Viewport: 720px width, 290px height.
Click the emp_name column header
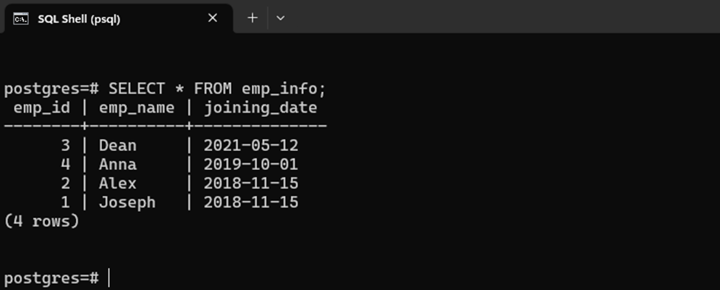(x=137, y=108)
